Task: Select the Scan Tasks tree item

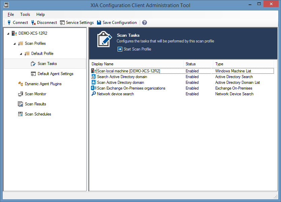Action: [47, 64]
